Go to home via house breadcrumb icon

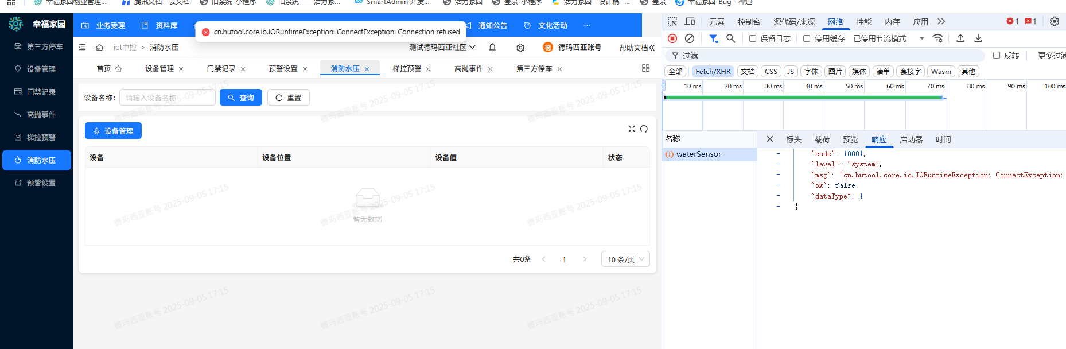pos(99,47)
